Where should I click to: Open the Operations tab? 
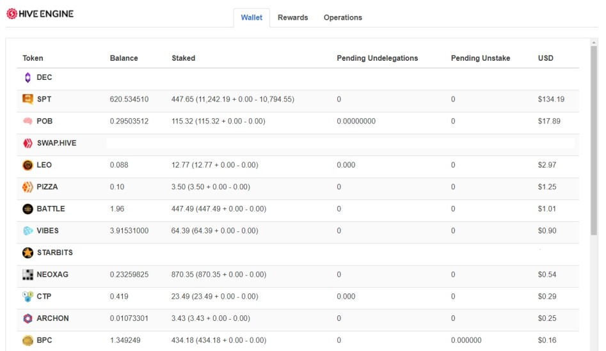[x=343, y=18]
